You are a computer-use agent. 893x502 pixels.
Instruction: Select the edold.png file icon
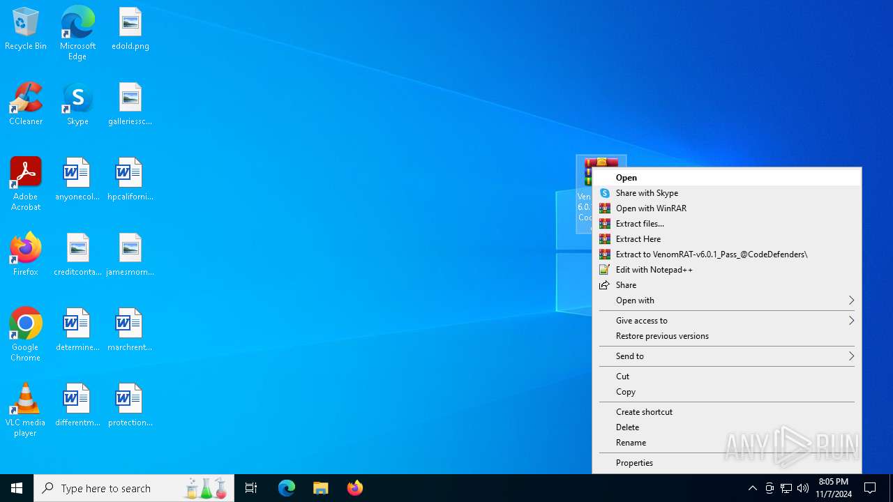pyautogui.click(x=130, y=29)
